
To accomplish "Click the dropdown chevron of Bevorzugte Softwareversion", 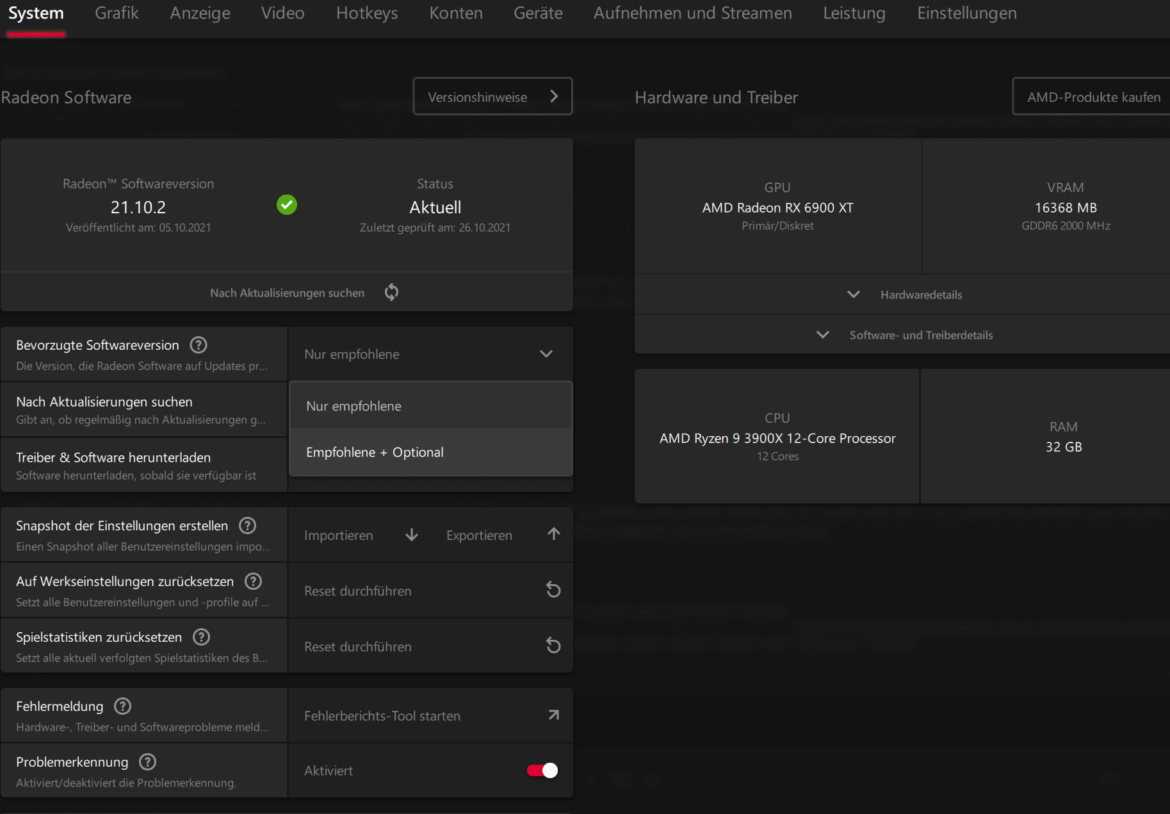I will click(x=546, y=354).
